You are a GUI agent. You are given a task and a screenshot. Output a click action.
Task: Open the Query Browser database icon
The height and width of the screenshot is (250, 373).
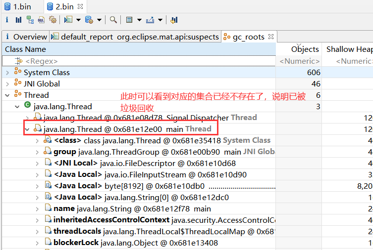pos(89,20)
